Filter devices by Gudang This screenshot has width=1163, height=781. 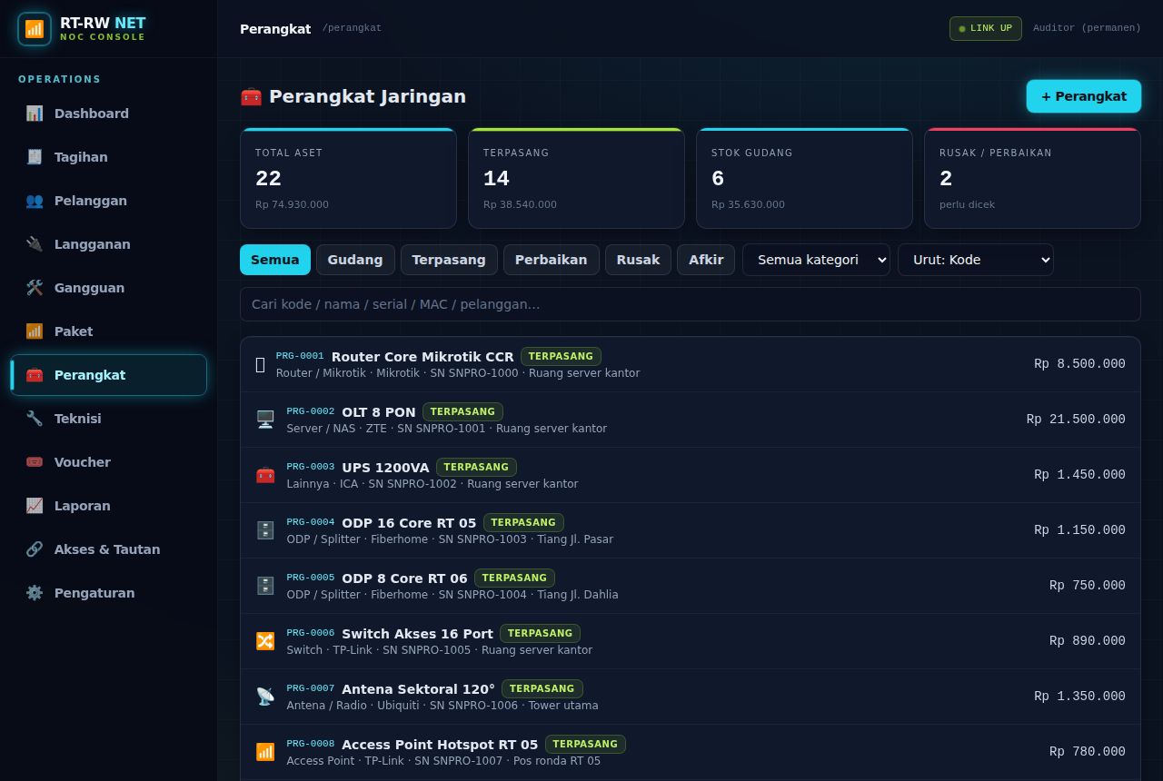tap(355, 260)
